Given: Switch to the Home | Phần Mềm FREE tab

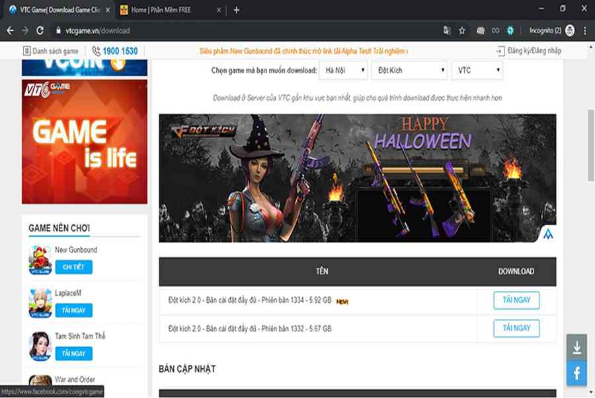Looking at the screenshot, I should pos(170,10).
